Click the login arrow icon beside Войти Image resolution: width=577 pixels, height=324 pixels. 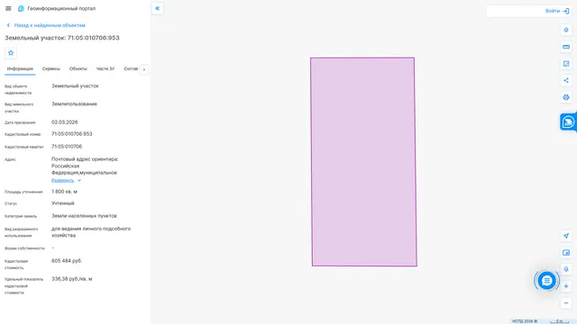click(566, 11)
